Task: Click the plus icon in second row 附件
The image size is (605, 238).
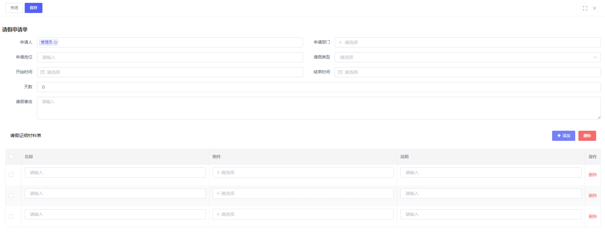Action: (218, 193)
